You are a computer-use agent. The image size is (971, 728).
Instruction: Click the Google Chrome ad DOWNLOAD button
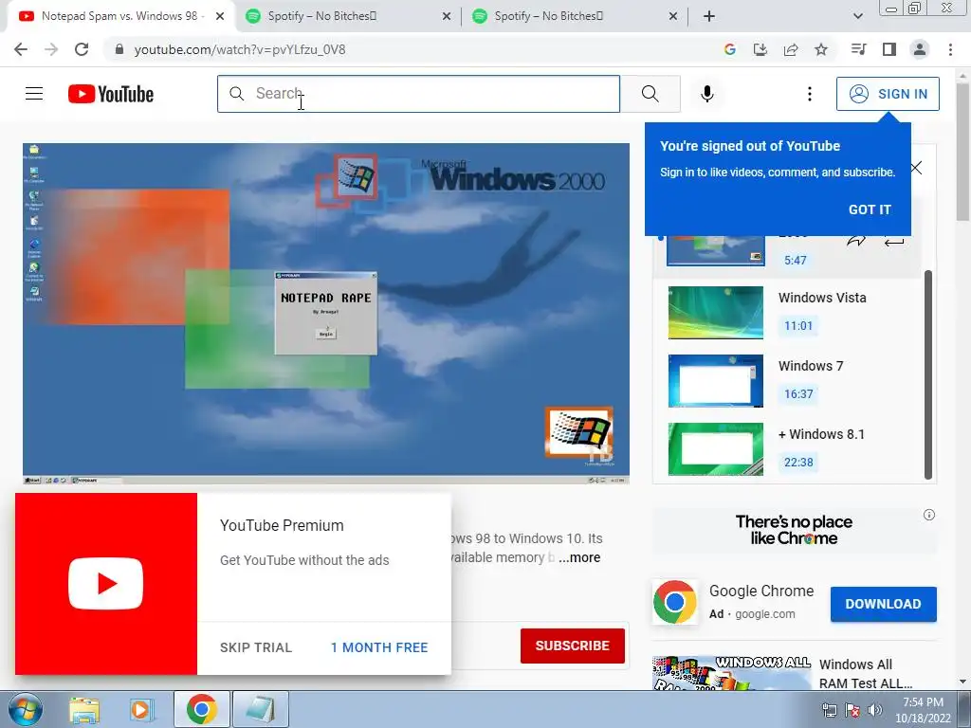(x=883, y=604)
